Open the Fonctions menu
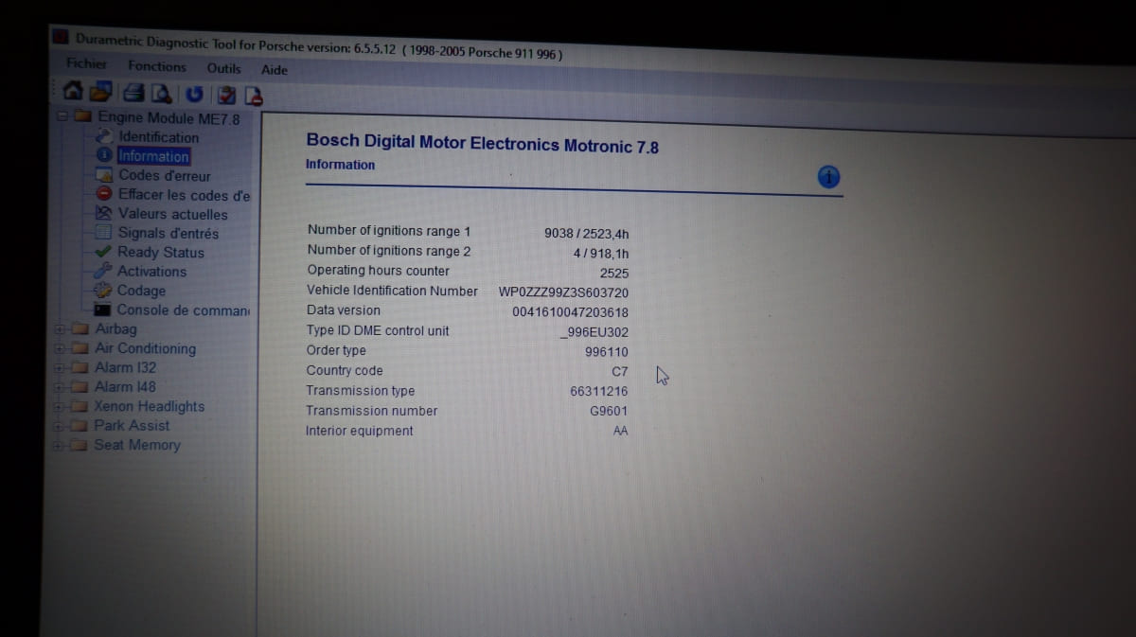The width and height of the screenshot is (1136, 637). pos(157,66)
